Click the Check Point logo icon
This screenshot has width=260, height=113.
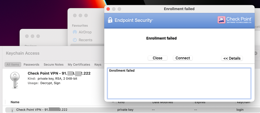click(x=221, y=20)
